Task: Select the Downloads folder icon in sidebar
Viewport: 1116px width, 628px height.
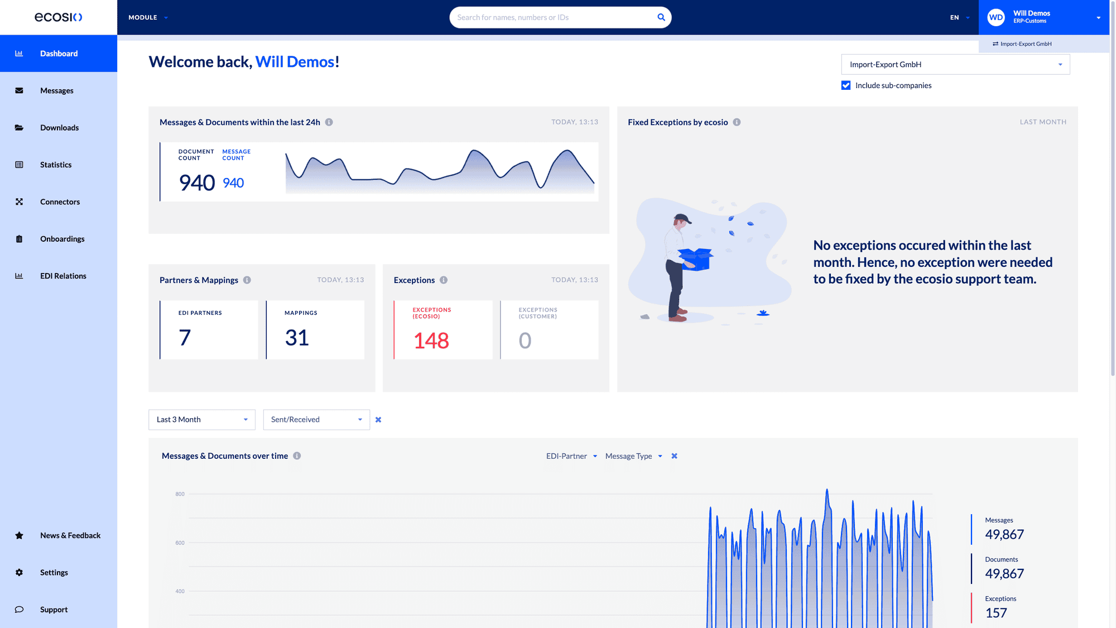Action: [20, 127]
